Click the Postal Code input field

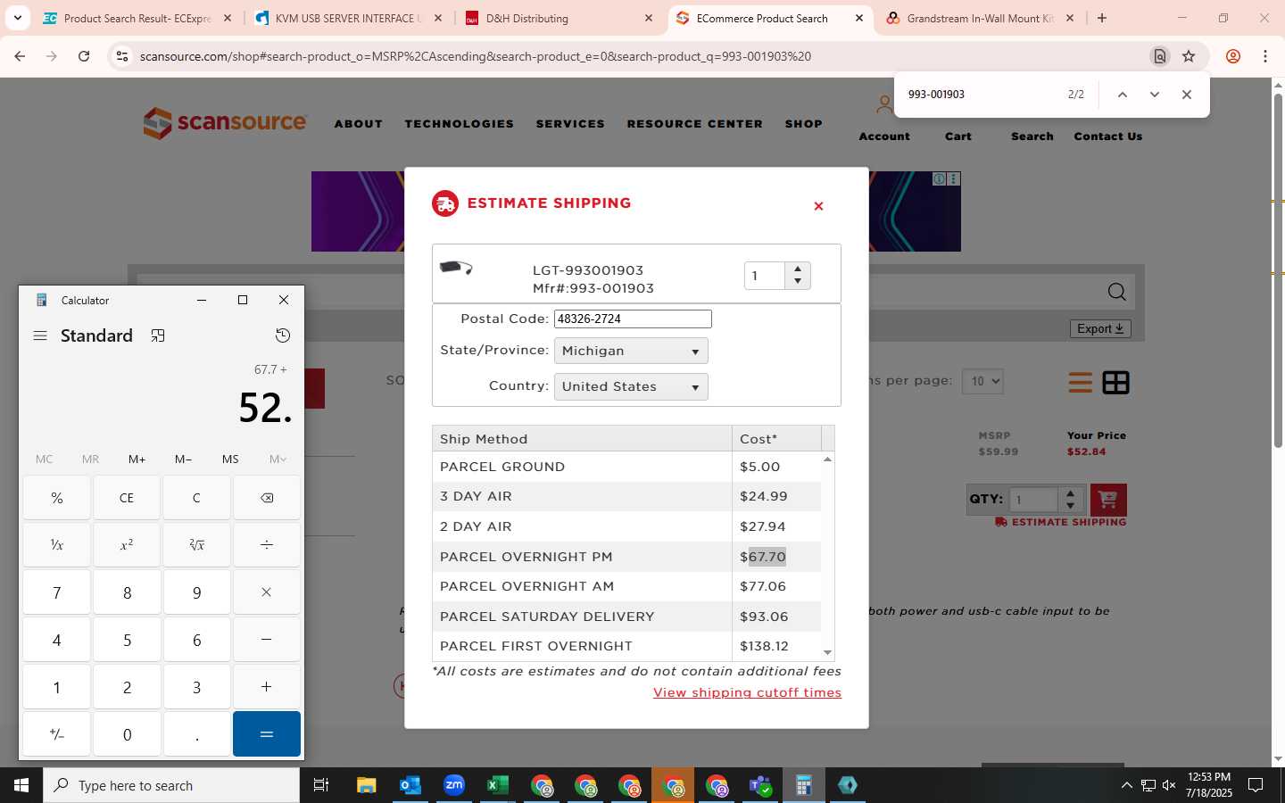pyautogui.click(x=633, y=319)
